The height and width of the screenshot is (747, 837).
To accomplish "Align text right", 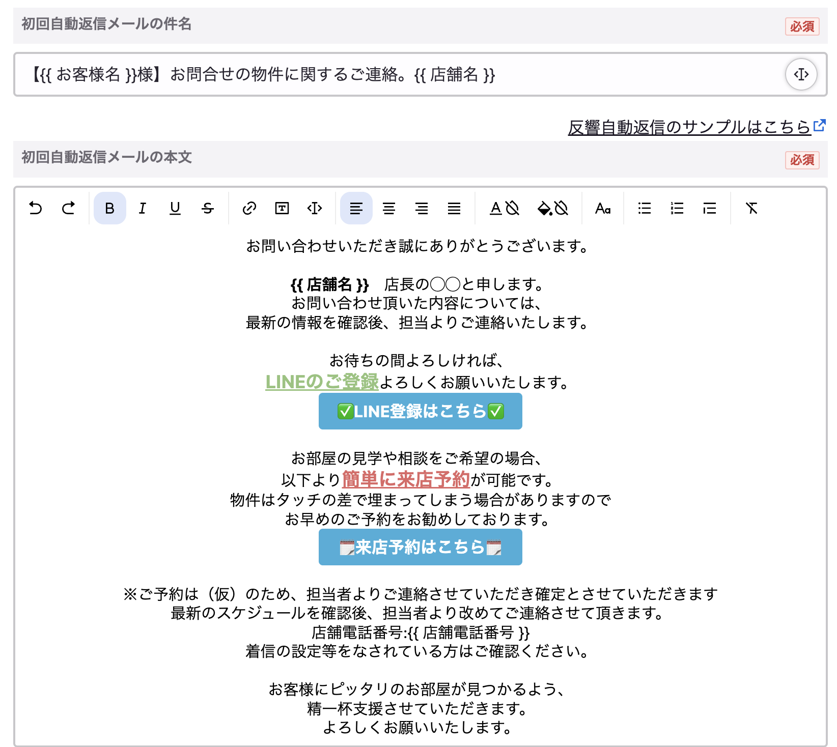I will tap(422, 208).
